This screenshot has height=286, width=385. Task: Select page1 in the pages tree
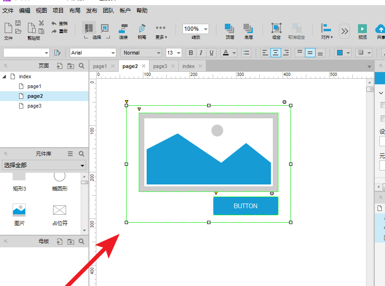tap(34, 86)
